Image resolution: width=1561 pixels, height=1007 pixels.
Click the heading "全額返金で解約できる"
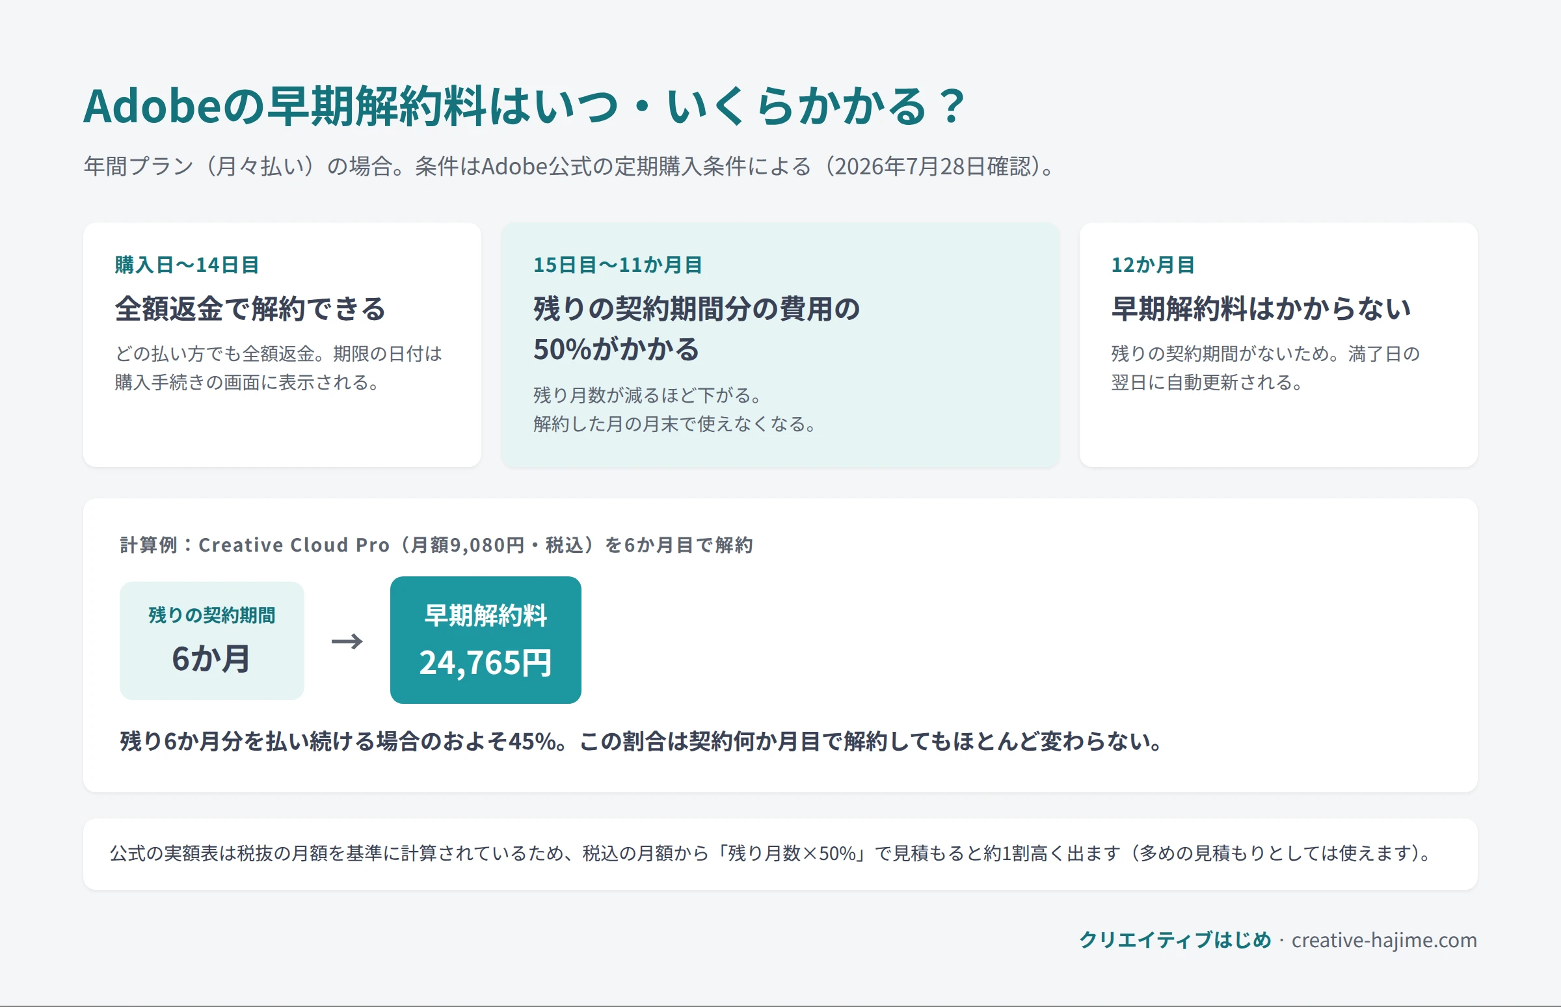point(250,308)
